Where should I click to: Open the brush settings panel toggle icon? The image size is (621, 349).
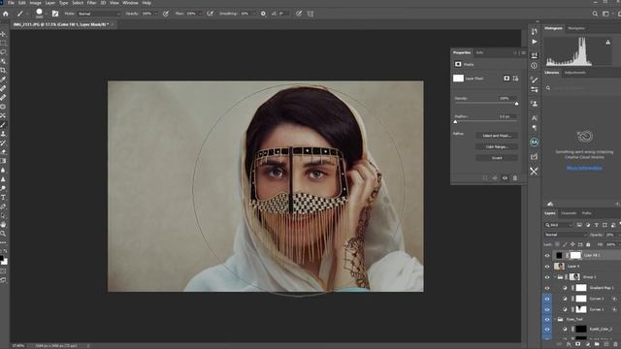(55, 14)
